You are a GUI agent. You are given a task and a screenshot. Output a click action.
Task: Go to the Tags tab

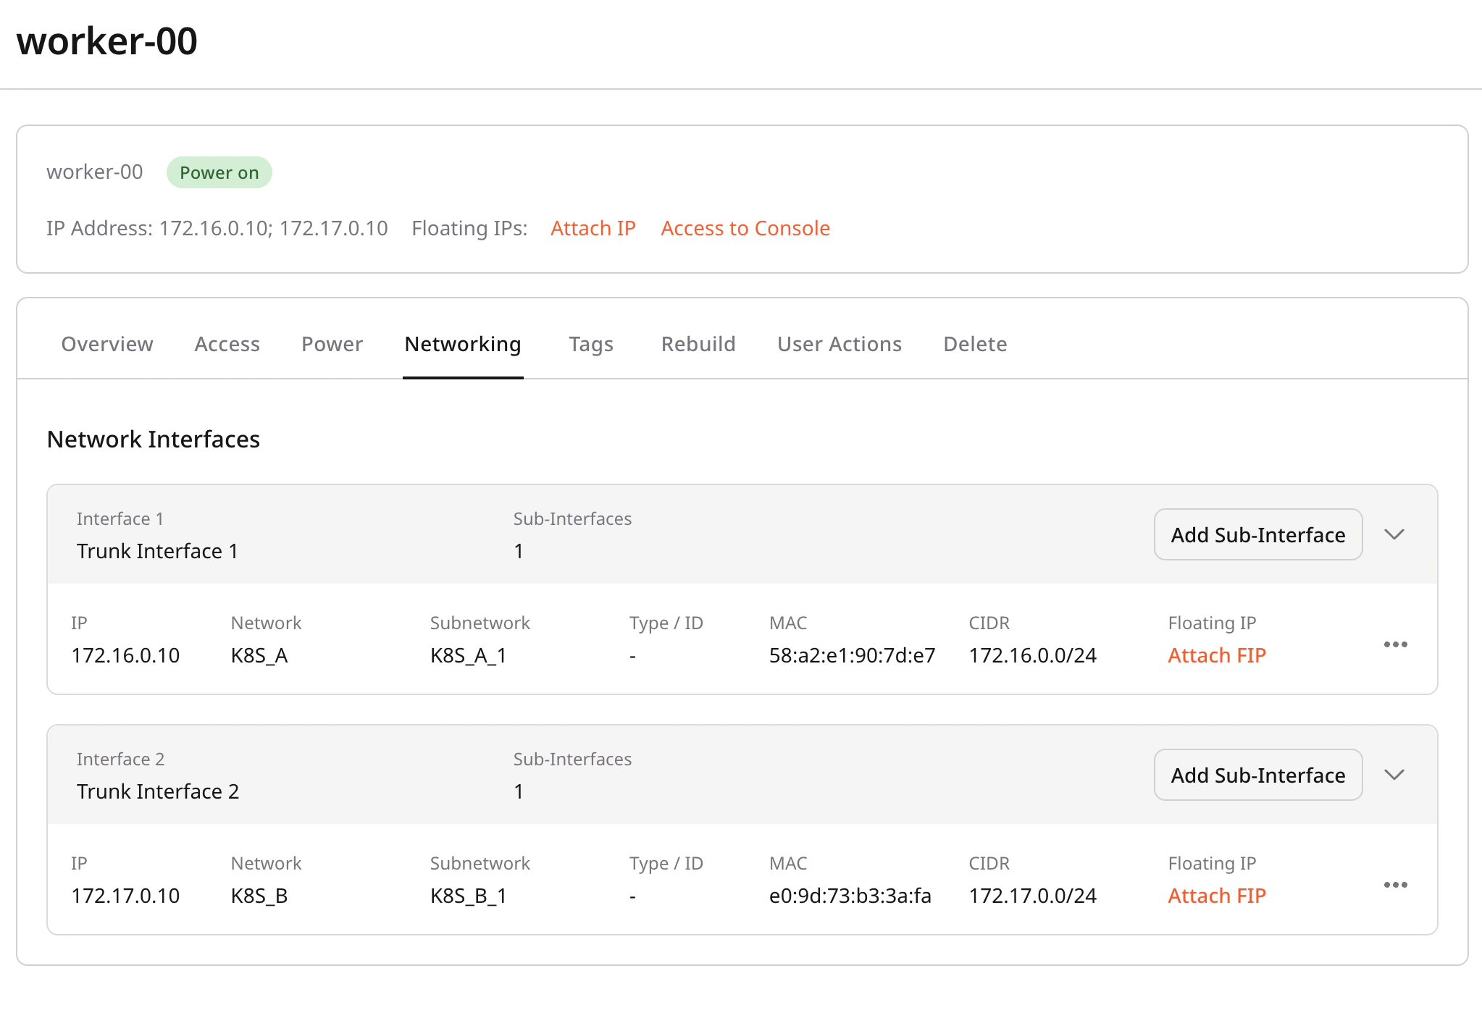pyautogui.click(x=591, y=344)
